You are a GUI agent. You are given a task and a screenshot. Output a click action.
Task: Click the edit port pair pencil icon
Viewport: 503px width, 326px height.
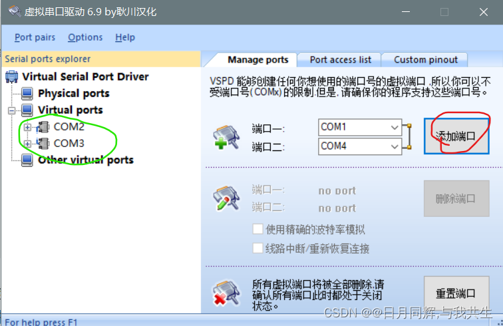(x=226, y=198)
